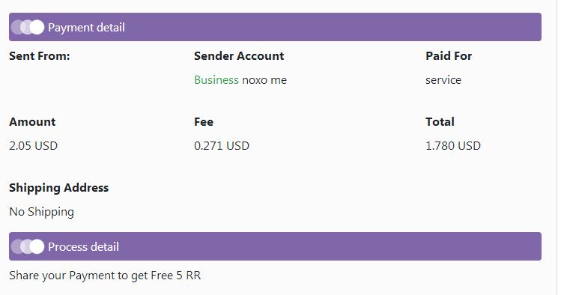This screenshot has height=295, width=570.
Task: Click the Payment detail circles icon
Action: click(28, 27)
